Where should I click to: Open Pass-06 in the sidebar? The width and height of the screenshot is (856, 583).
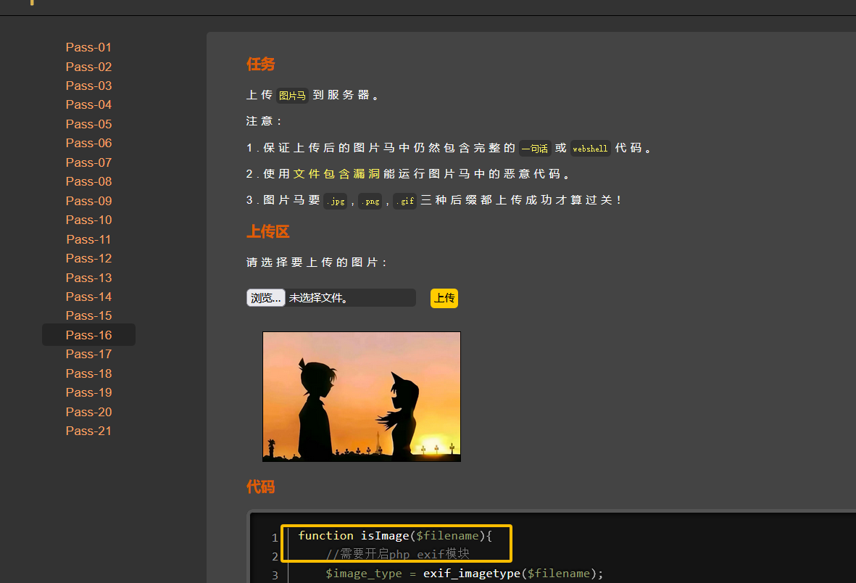tap(88, 143)
